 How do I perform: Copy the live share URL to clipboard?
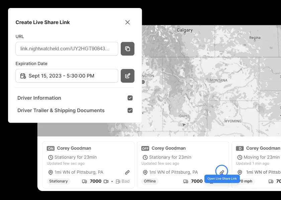tap(127, 49)
